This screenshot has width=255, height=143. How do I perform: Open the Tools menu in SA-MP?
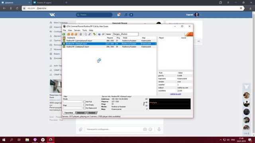click(x=84, y=30)
